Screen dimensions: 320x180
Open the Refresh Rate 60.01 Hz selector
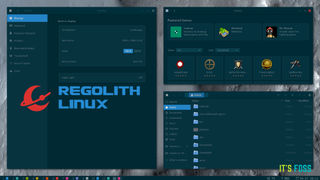[x=102, y=62]
